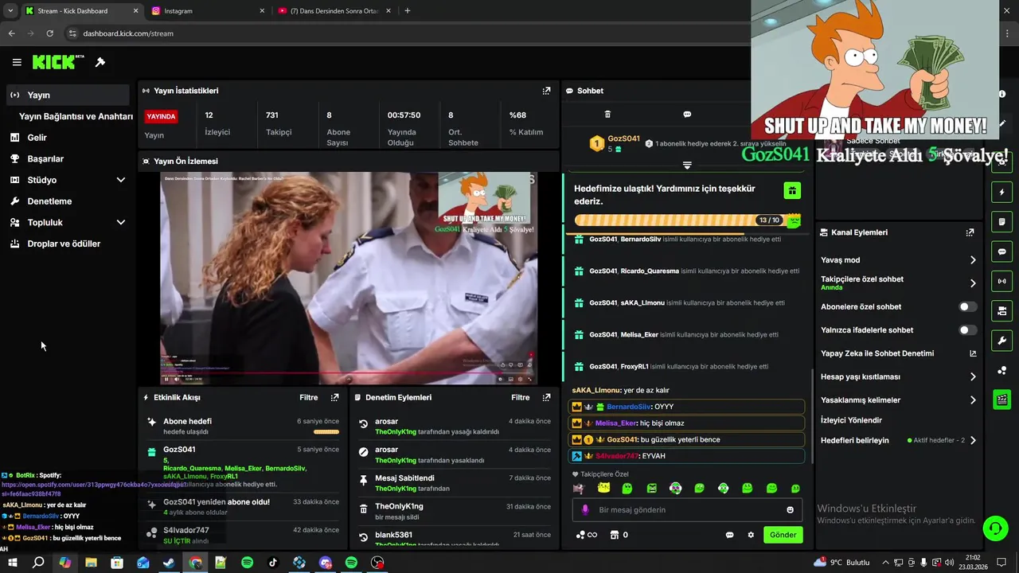This screenshot has width=1019, height=573.
Task: Open Takipçilere özel sohbet options chevron
Action: click(973, 283)
